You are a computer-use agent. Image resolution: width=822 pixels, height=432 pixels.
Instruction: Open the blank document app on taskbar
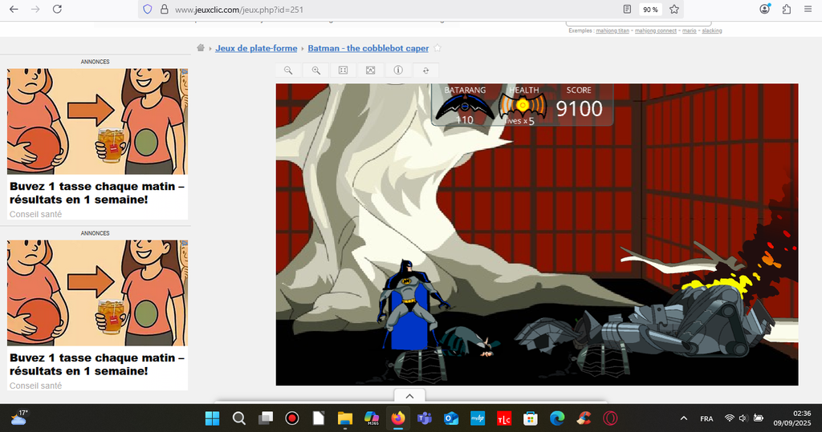(x=319, y=418)
